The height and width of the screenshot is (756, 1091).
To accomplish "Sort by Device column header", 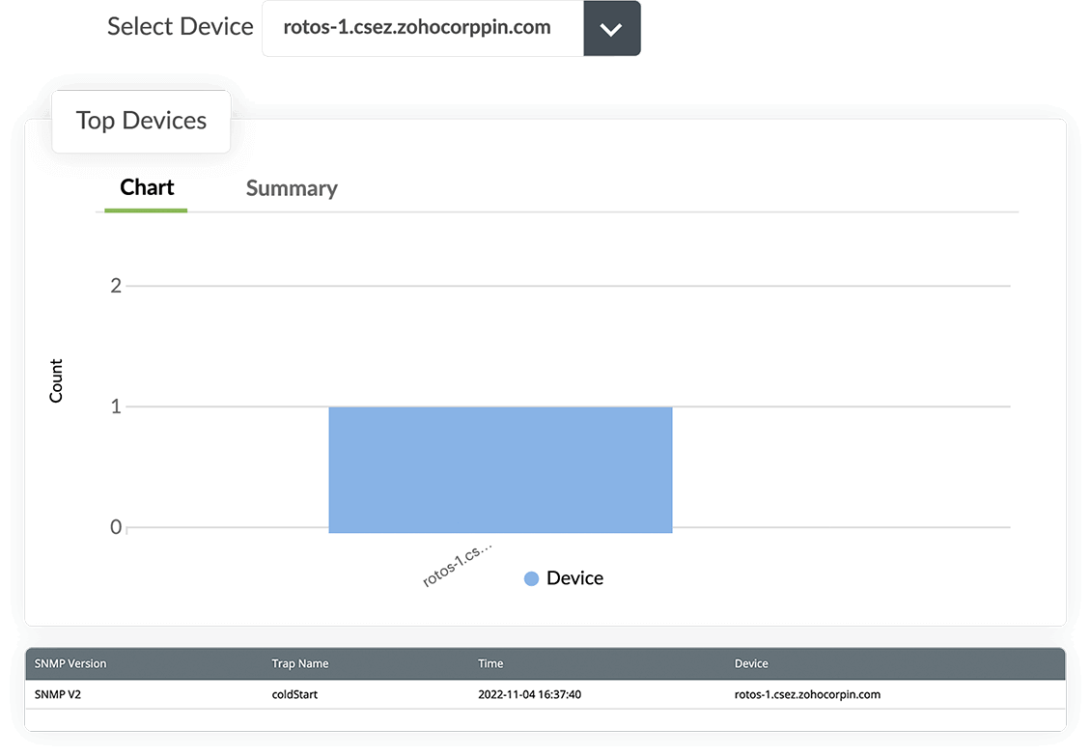I will click(751, 663).
